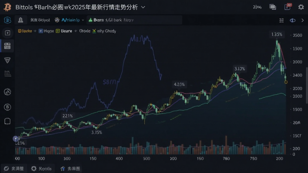This screenshot has height=173, width=308.
Task: Click the 1.35% price label
Action: pyautogui.click(x=277, y=35)
